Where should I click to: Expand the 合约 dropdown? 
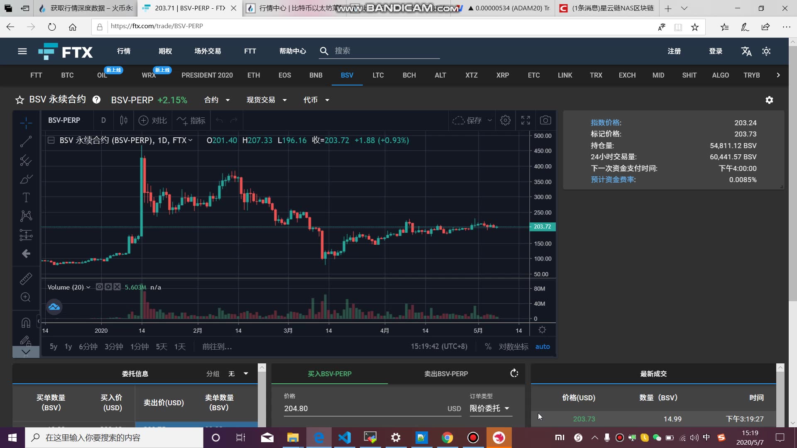pos(217,100)
